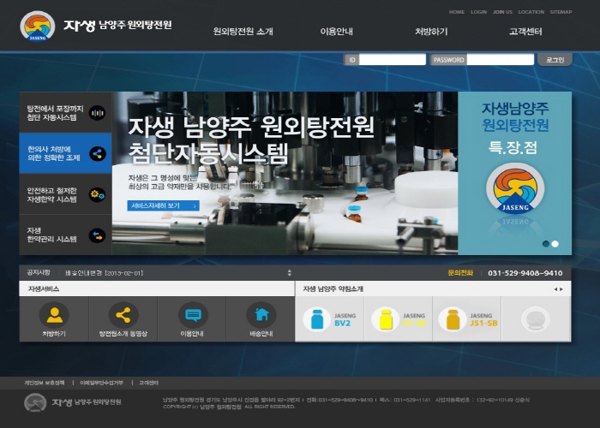Click the equalizer bars icon in the side tab
This screenshot has height=428, width=600.
pos(97,113)
